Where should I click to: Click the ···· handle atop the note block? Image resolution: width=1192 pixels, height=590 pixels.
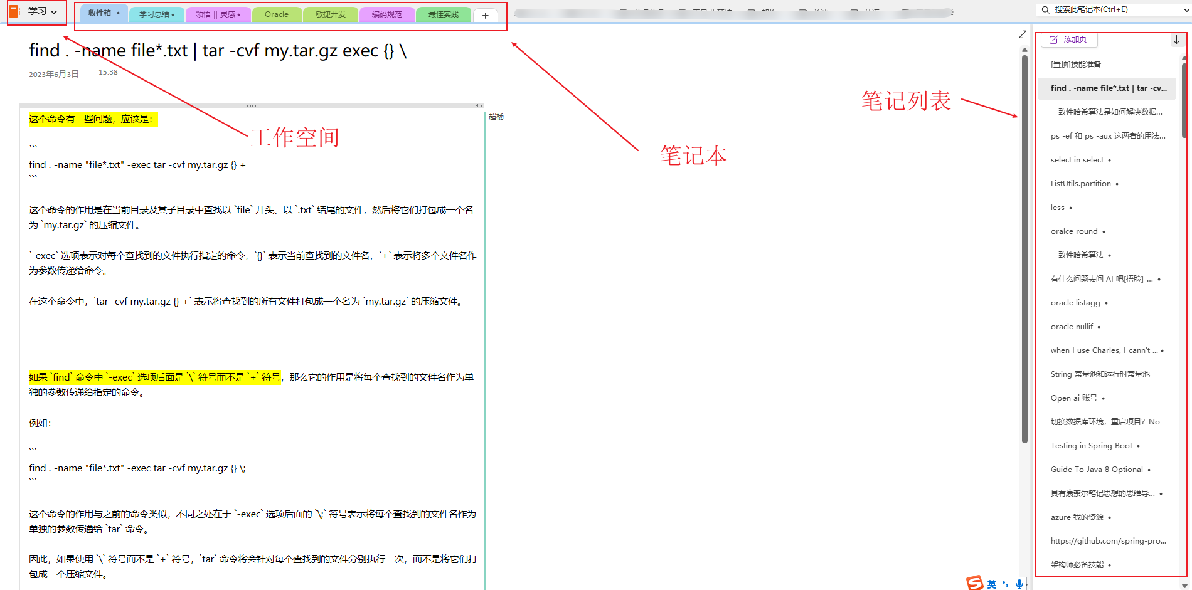coord(251,105)
